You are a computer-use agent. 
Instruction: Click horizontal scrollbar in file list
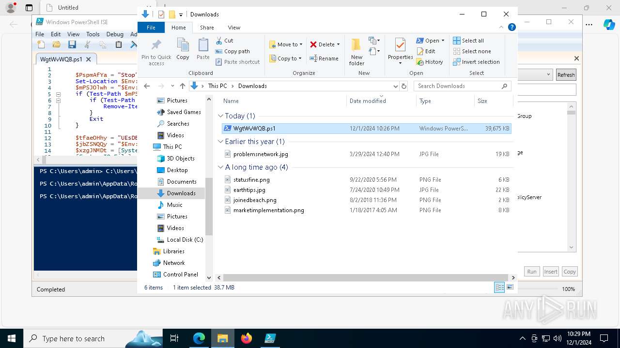[366, 278]
